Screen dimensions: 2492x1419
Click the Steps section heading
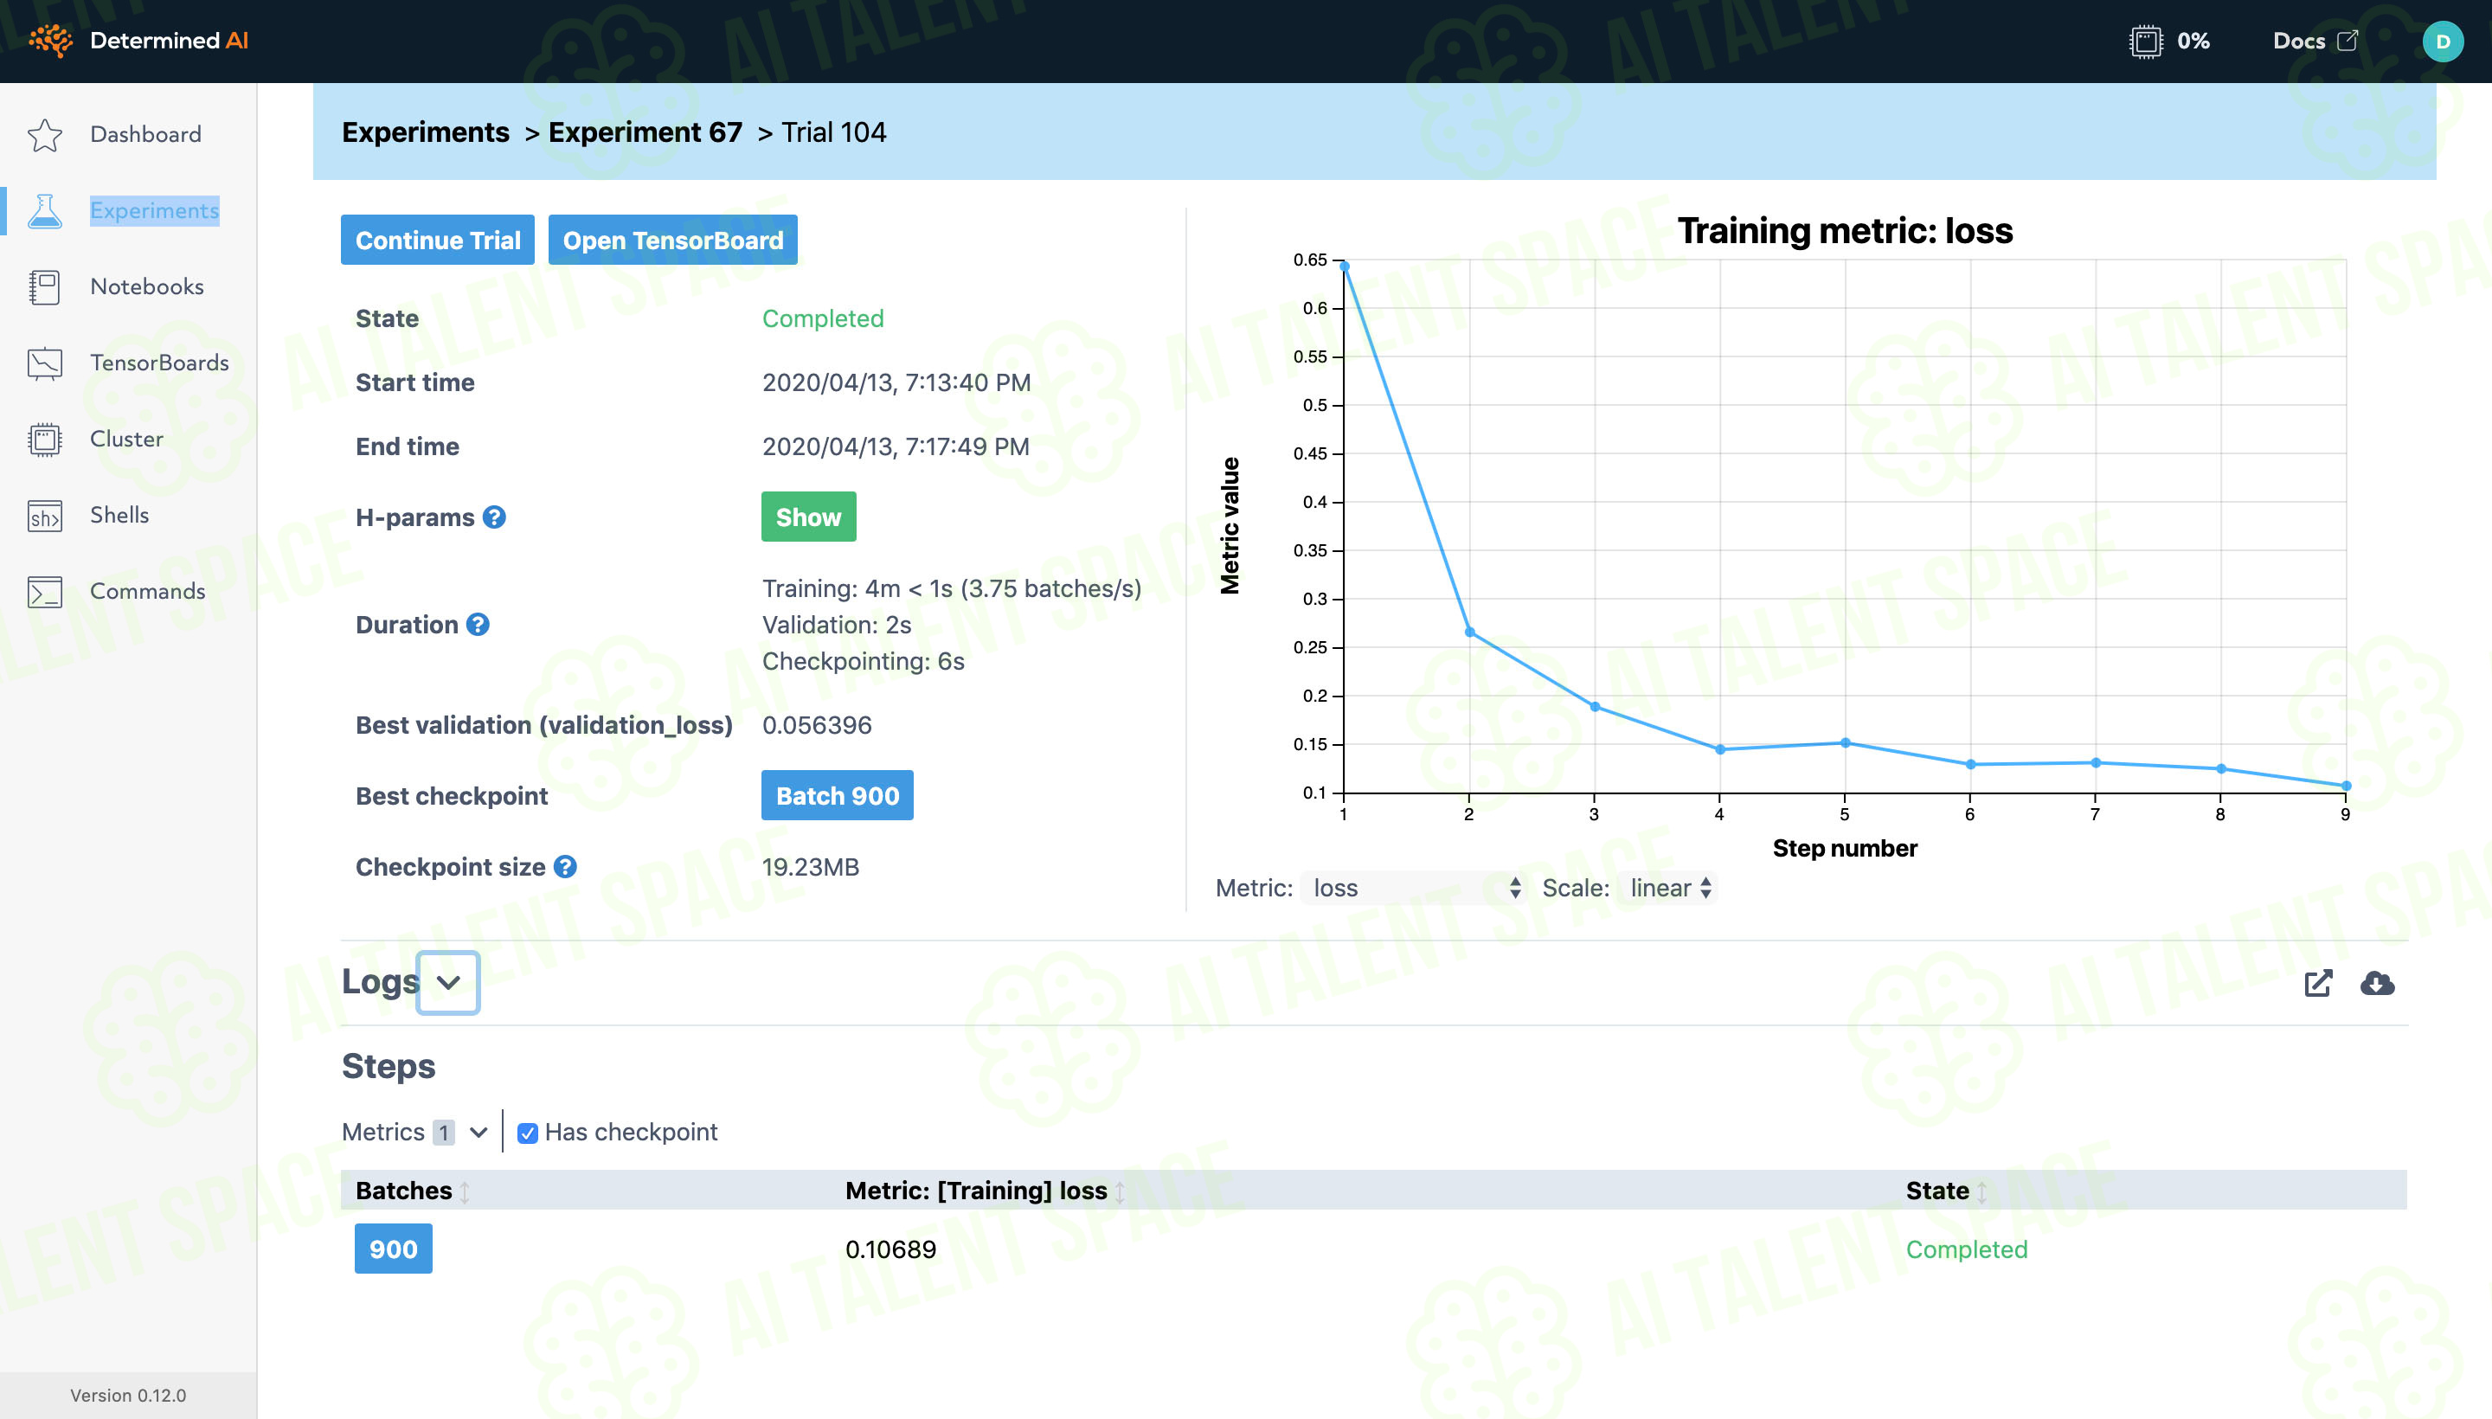click(388, 1066)
